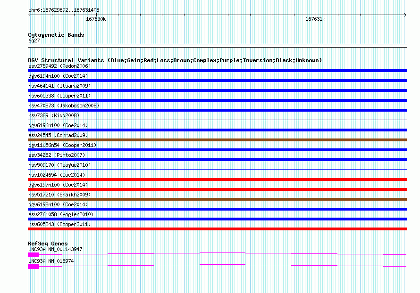Click the brown nsv517210 complex variant bar
420x293 pixels.
217,199
